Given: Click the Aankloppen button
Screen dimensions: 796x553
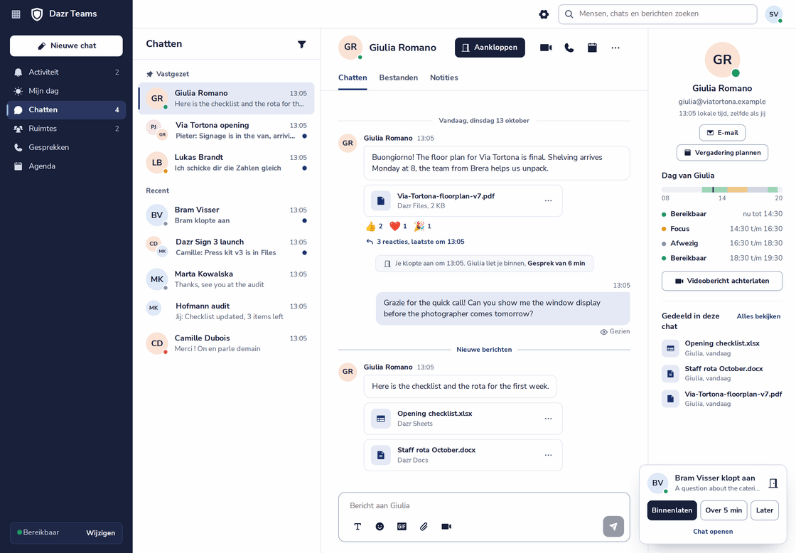Looking at the screenshot, I should point(490,48).
